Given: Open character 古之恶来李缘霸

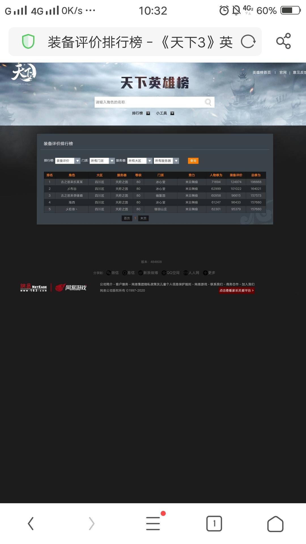Looking at the screenshot, I should click(72, 195).
